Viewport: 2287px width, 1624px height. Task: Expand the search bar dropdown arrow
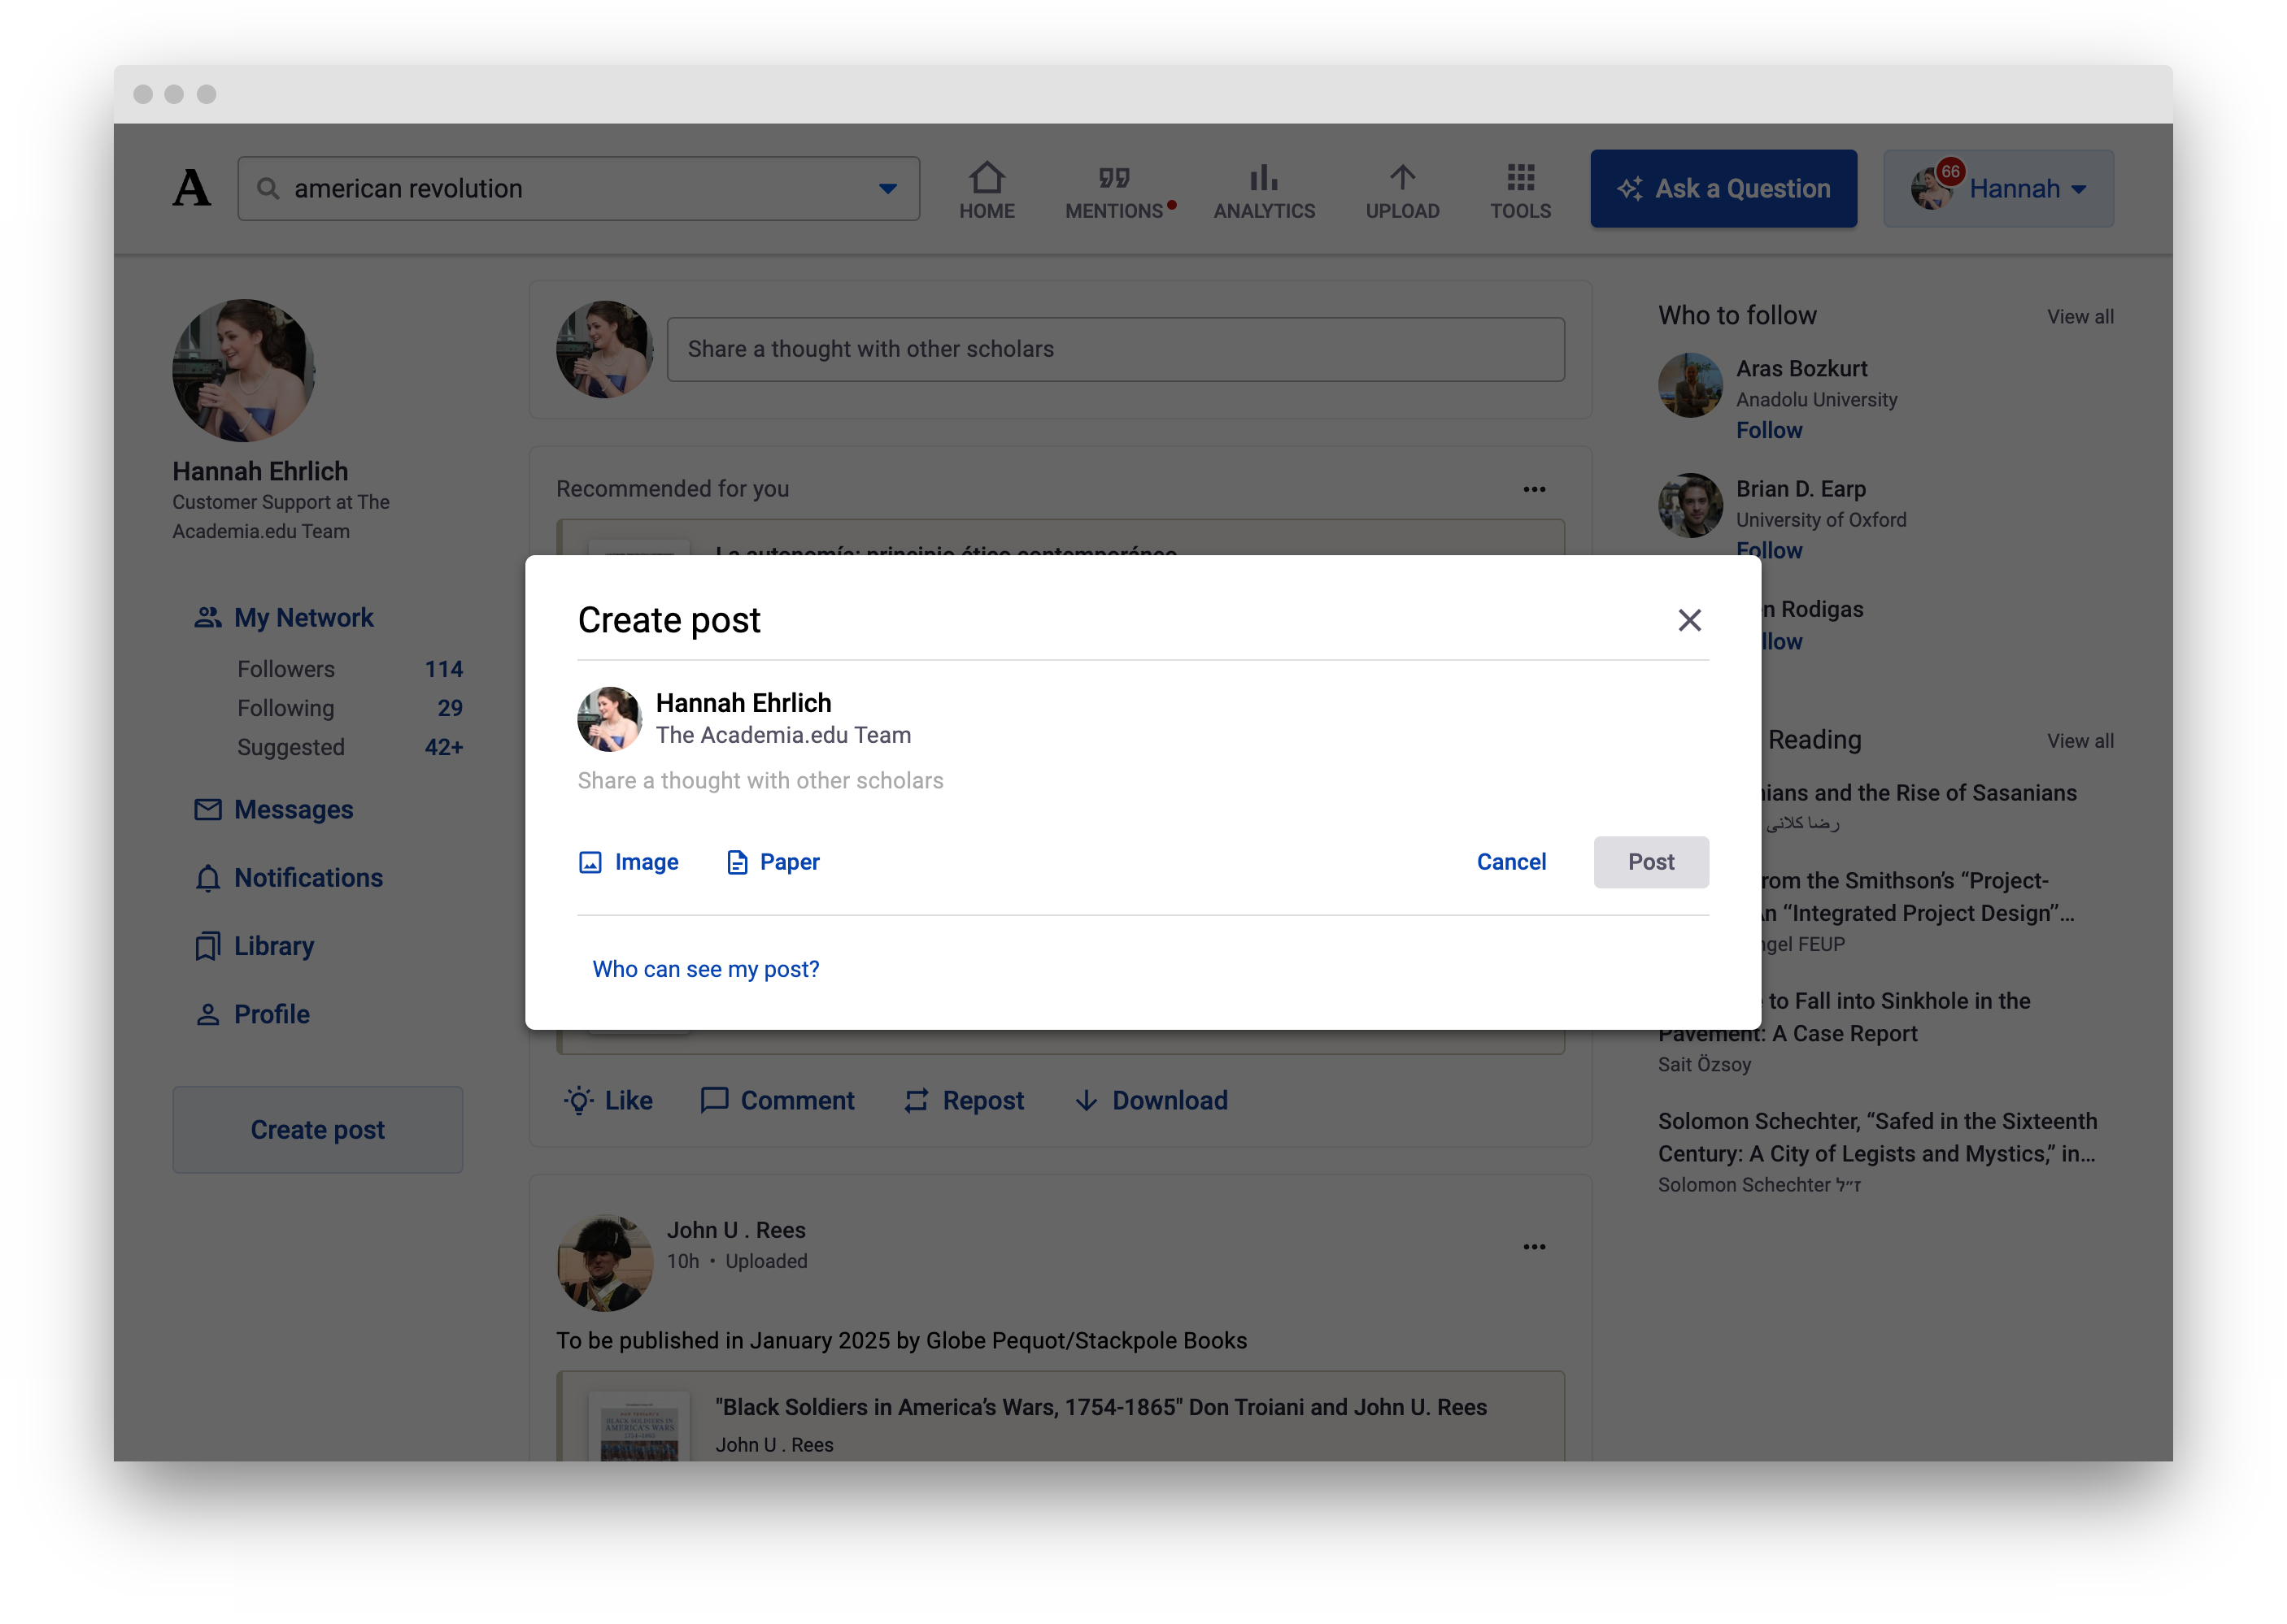[887, 188]
